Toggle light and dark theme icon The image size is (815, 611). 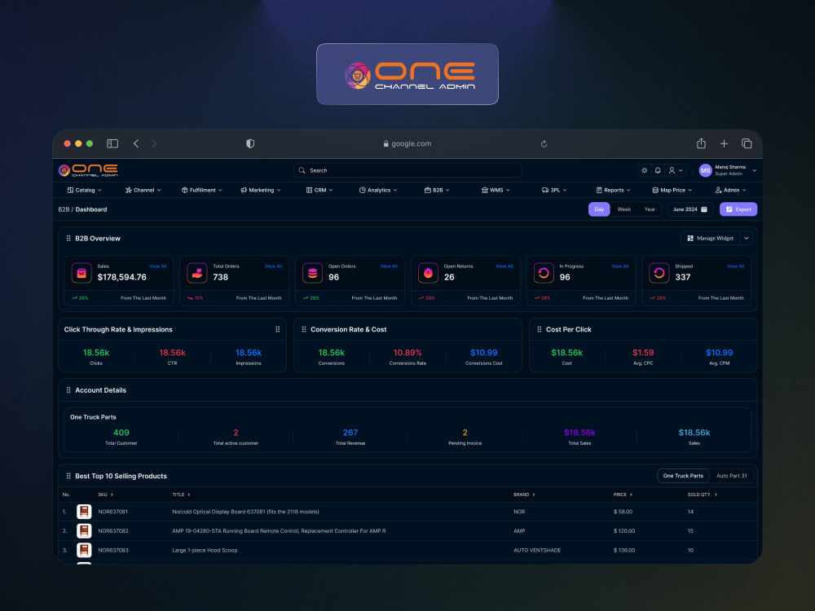[x=645, y=170]
